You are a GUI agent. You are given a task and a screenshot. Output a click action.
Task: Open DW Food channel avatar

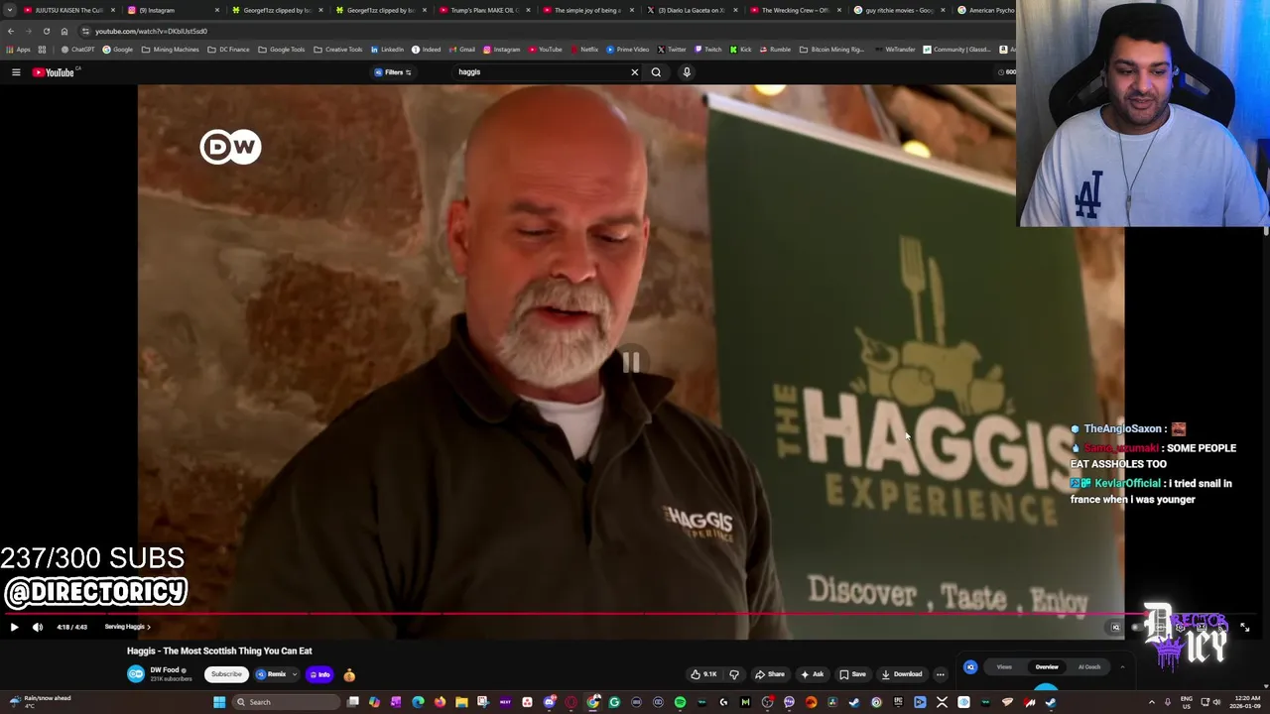click(x=136, y=674)
